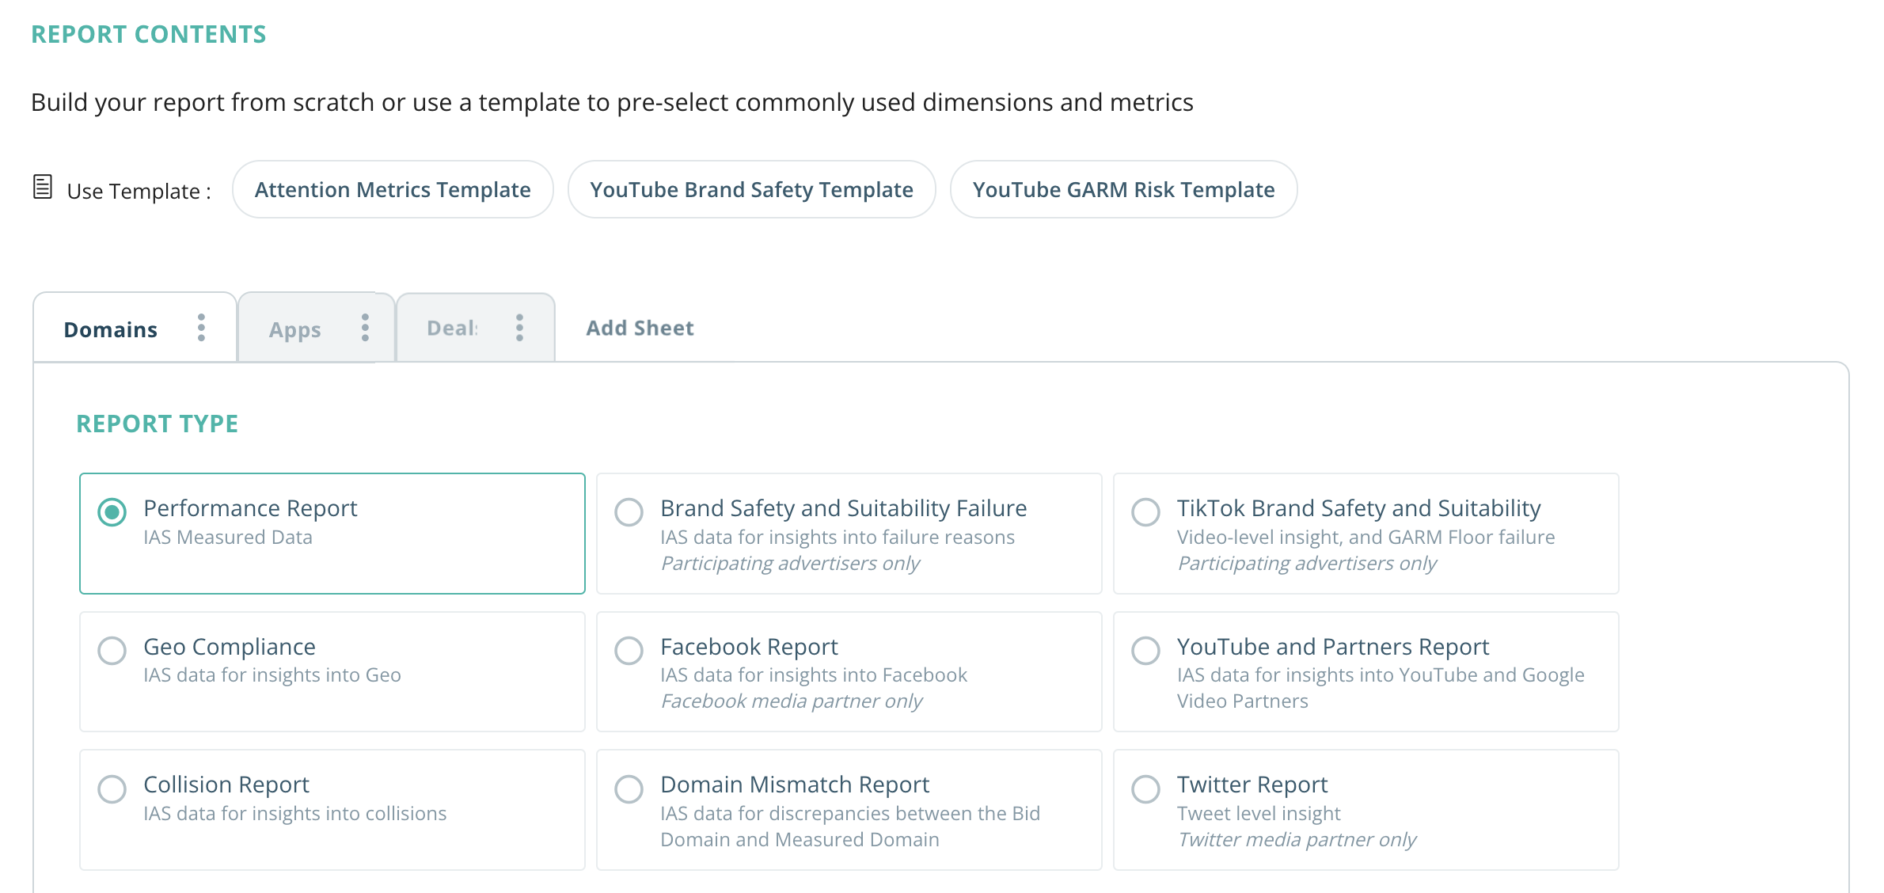Image resolution: width=1884 pixels, height=893 pixels.
Task: Select Brand Safety and Suitability Failure
Action: [629, 512]
